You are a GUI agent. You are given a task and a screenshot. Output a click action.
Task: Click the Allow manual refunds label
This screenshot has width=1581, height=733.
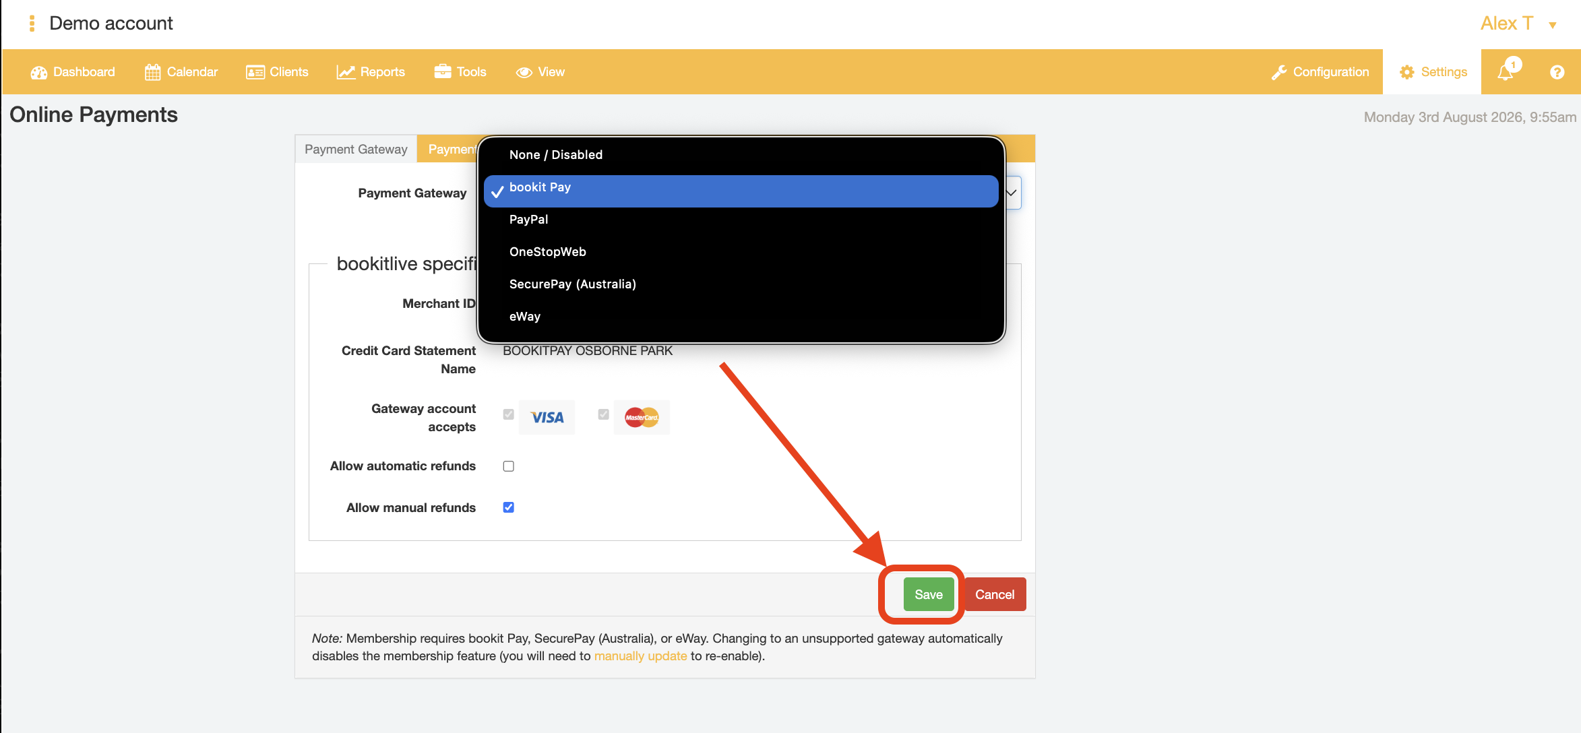click(411, 508)
